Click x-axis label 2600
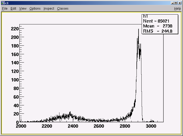 tap(99, 126)
